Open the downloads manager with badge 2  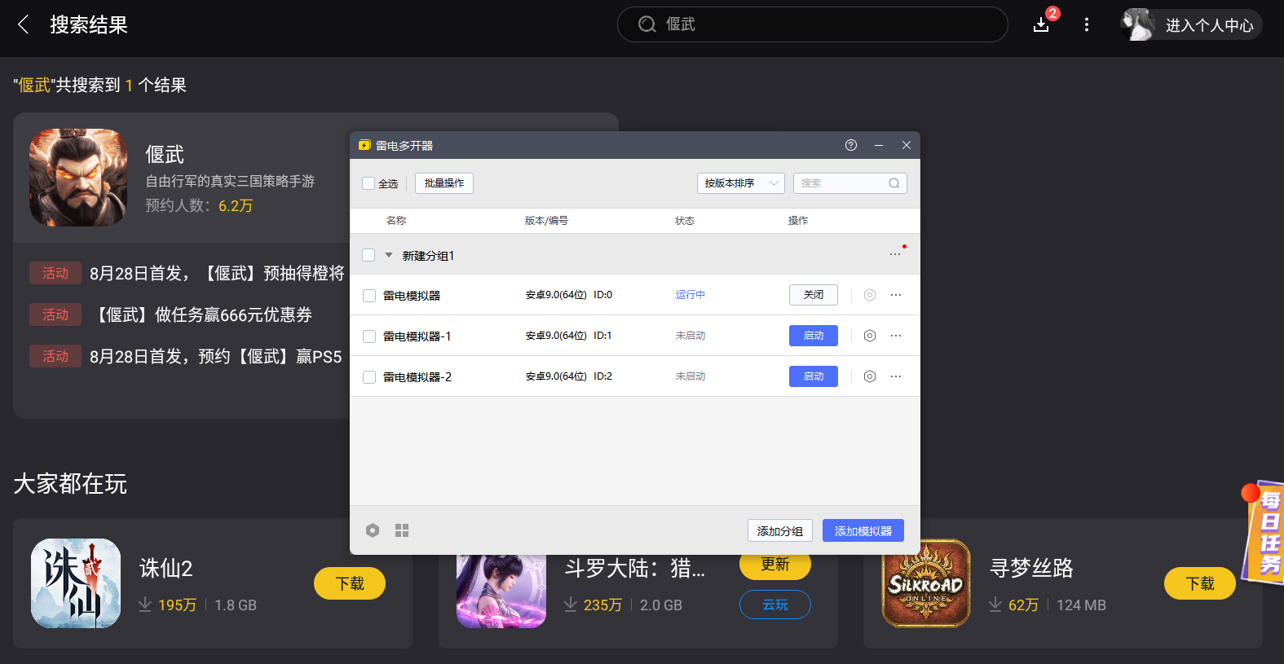point(1041,24)
